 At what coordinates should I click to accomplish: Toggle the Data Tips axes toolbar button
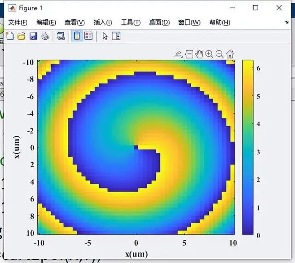coord(189,54)
